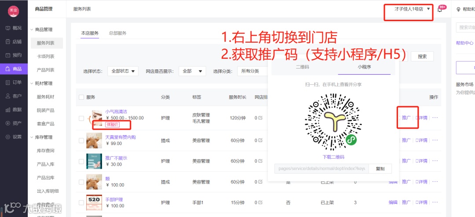Viewport: 475px width, 217px height.
Task: Open more actions (···) for 天真堂有赞内购 row
Action: [435, 140]
